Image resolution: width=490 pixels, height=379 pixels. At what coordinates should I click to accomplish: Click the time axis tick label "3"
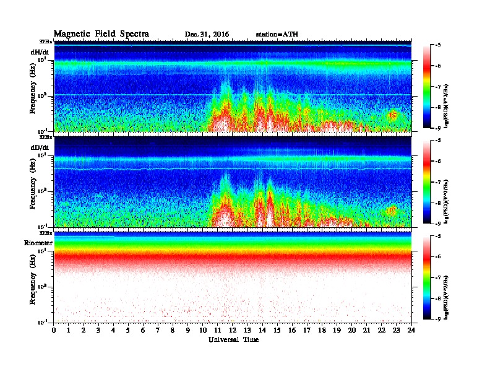point(98,330)
